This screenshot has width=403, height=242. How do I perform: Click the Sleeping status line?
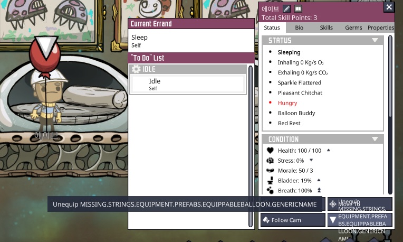pyautogui.click(x=289, y=52)
